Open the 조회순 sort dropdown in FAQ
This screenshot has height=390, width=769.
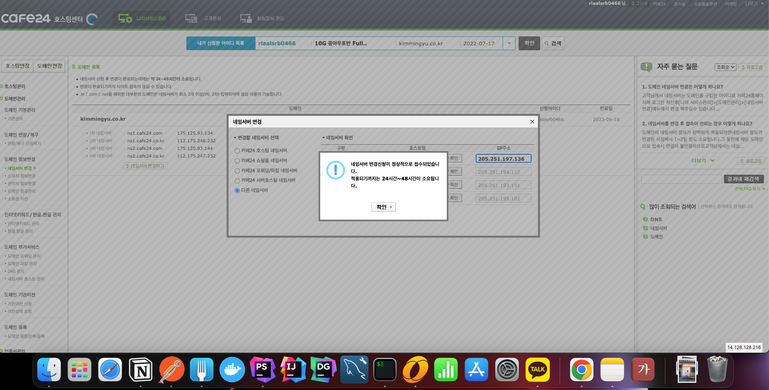(725, 67)
